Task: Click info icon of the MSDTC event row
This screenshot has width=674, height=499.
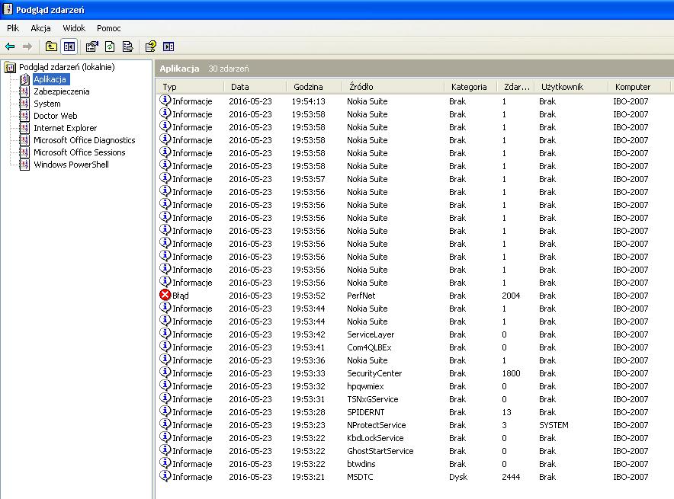Action: (165, 476)
